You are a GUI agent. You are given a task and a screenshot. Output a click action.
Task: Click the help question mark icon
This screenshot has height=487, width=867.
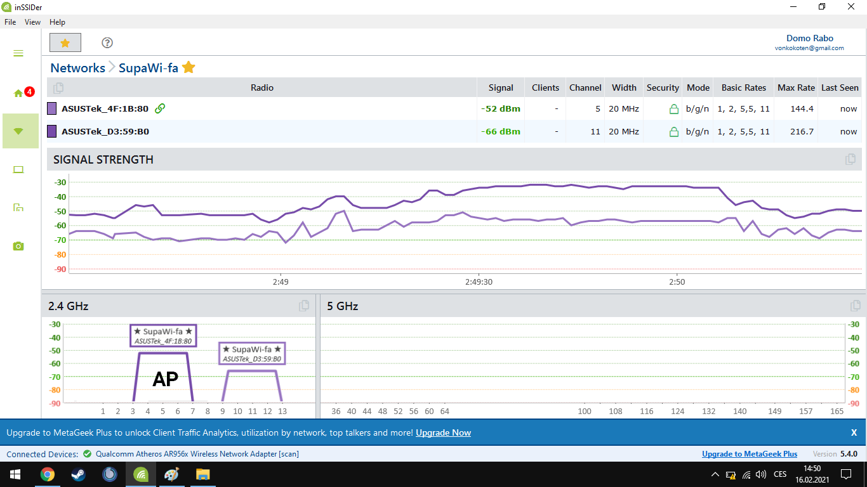coord(107,42)
